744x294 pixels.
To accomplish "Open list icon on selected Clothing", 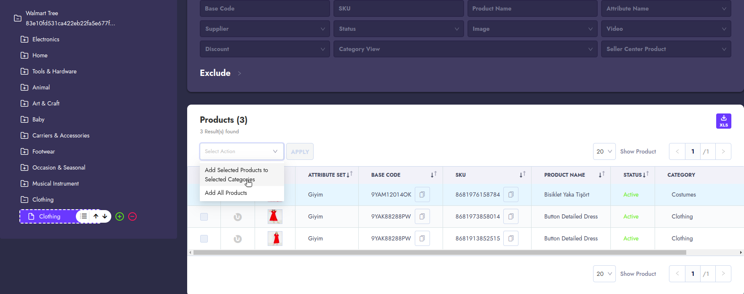I will pos(84,216).
